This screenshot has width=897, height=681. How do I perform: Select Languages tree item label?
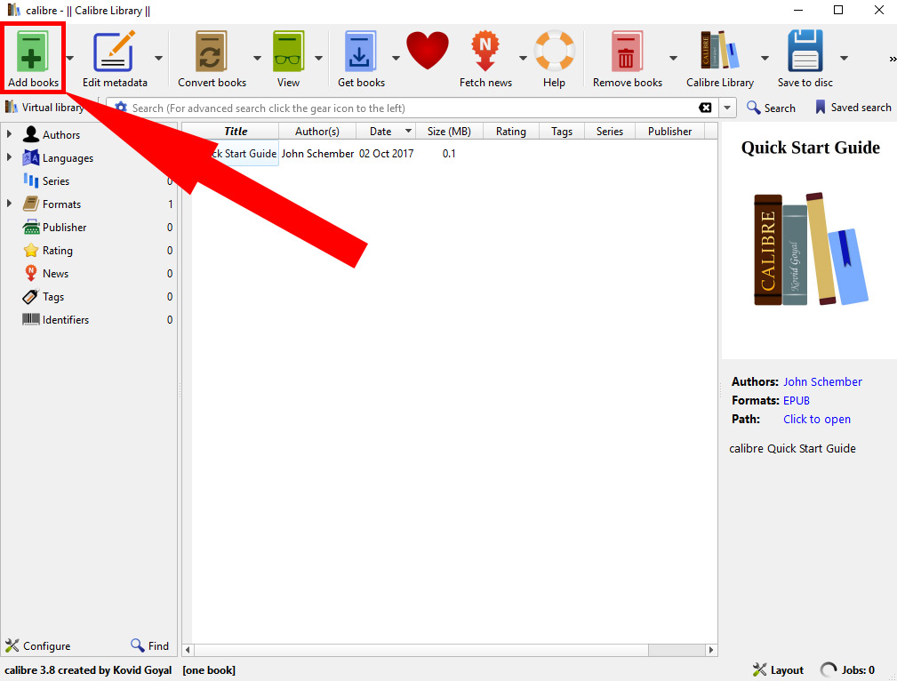coord(68,158)
